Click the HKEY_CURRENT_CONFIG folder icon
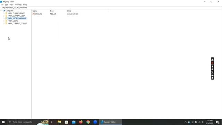The height and width of the screenshot is (125, 222). [6, 24]
